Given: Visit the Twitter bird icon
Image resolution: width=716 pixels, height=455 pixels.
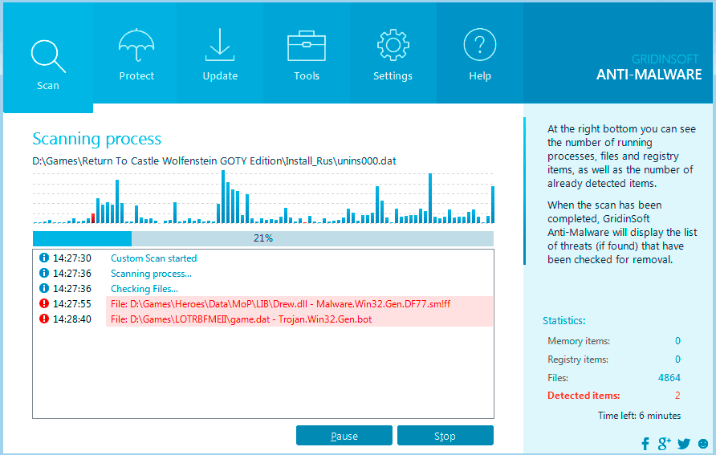Looking at the screenshot, I should pos(684,444).
